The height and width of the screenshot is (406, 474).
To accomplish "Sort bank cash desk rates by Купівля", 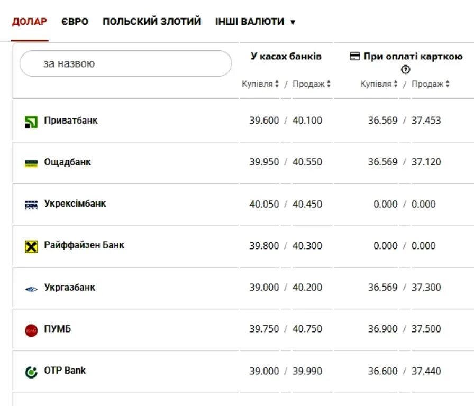I will click(260, 84).
